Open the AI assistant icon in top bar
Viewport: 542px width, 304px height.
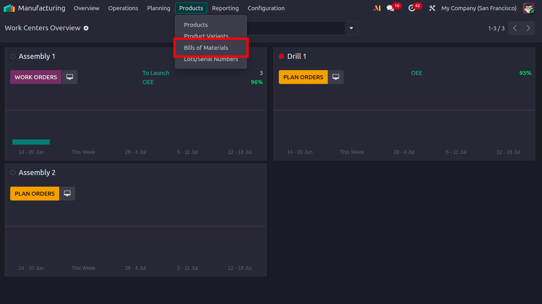[377, 8]
